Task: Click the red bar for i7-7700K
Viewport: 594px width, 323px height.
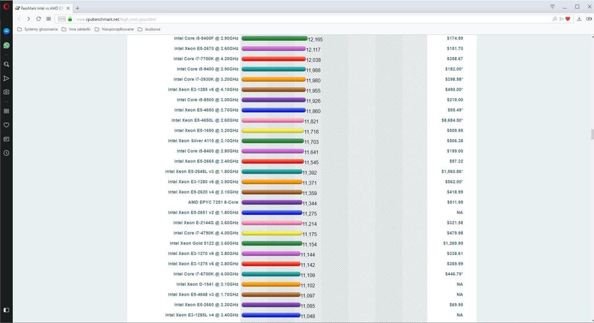Action: (273, 59)
